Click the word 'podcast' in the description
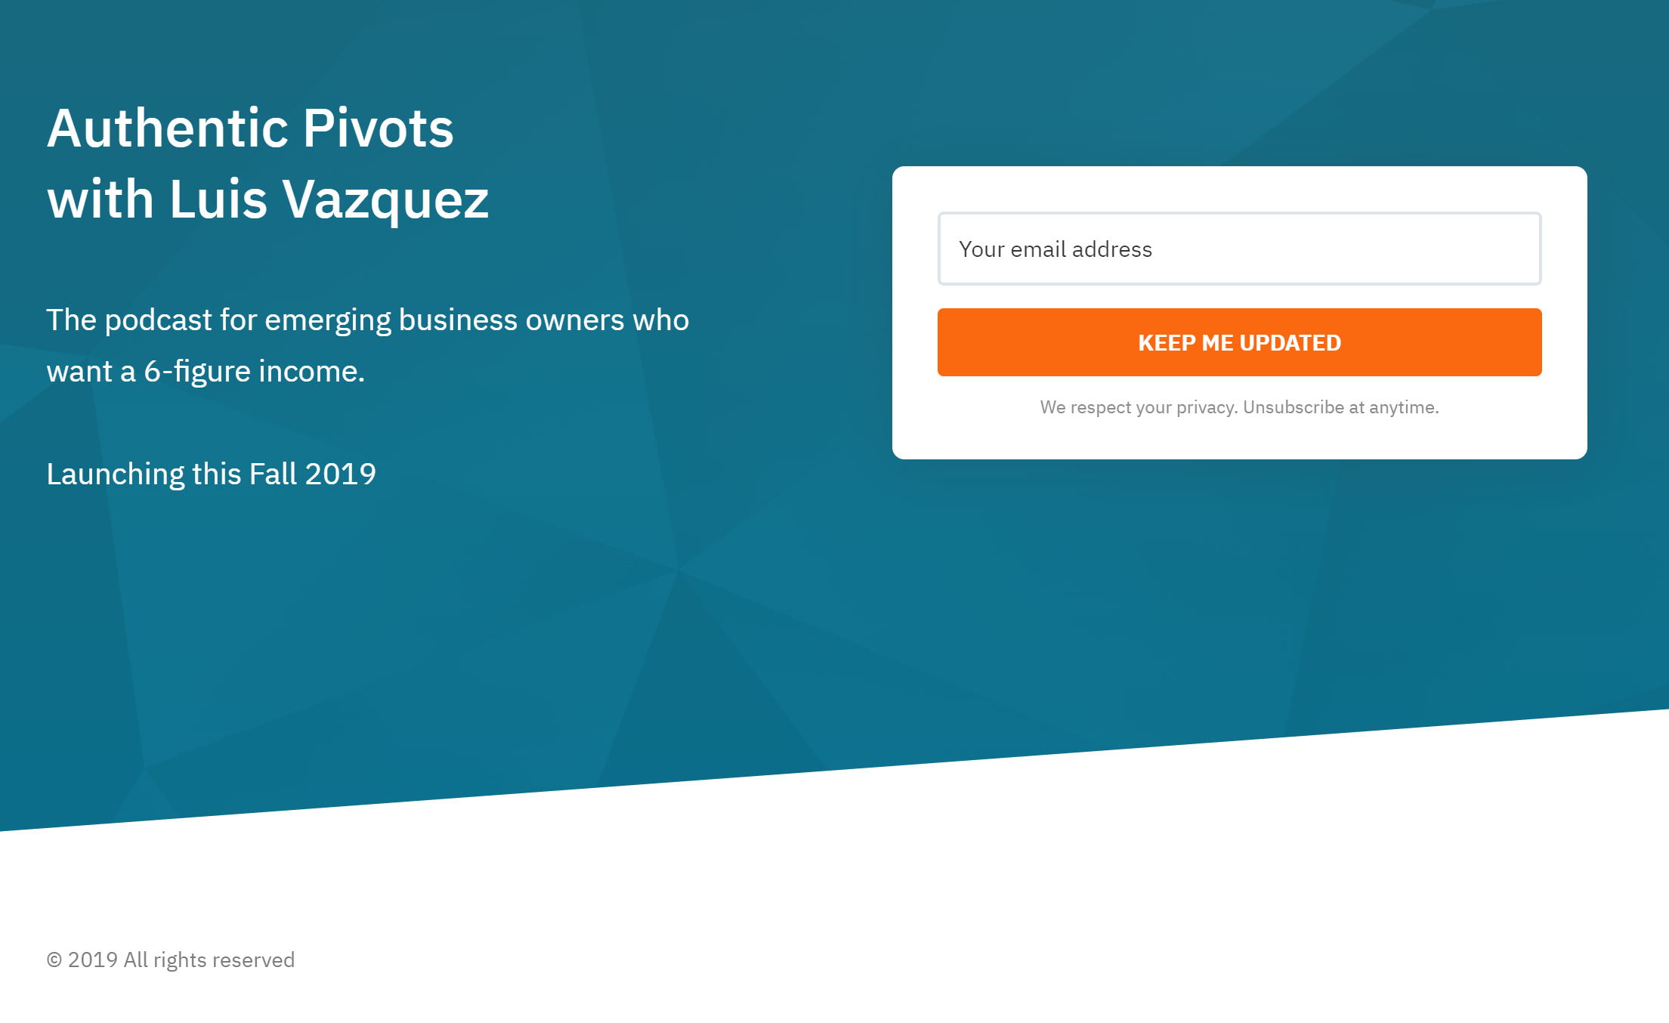This screenshot has width=1669, height=1023. click(x=159, y=320)
